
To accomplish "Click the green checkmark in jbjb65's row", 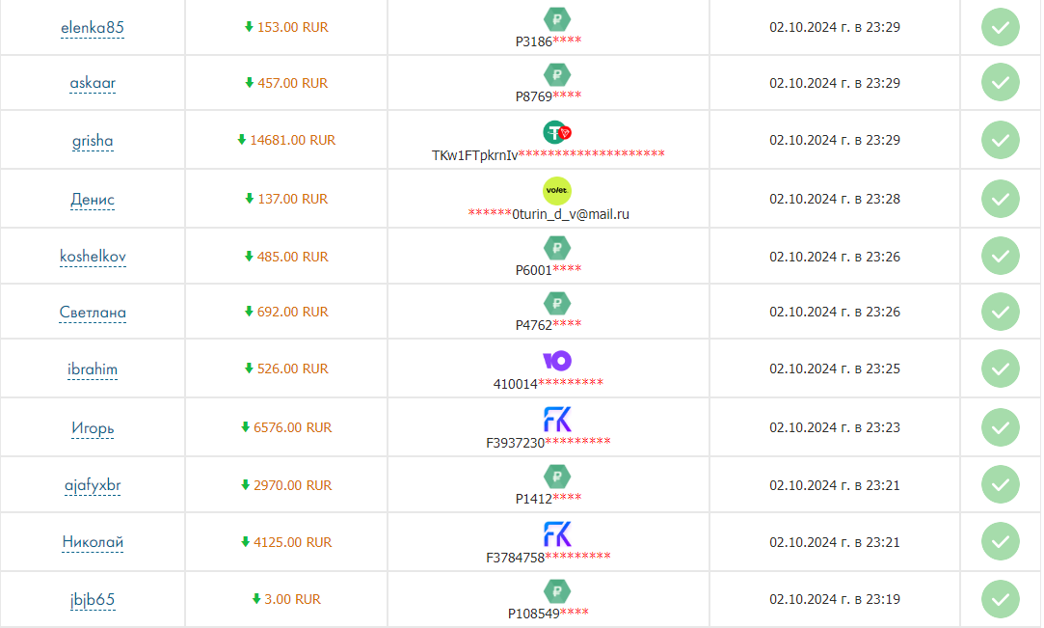I will pyautogui.click(x=1001, y=599).
